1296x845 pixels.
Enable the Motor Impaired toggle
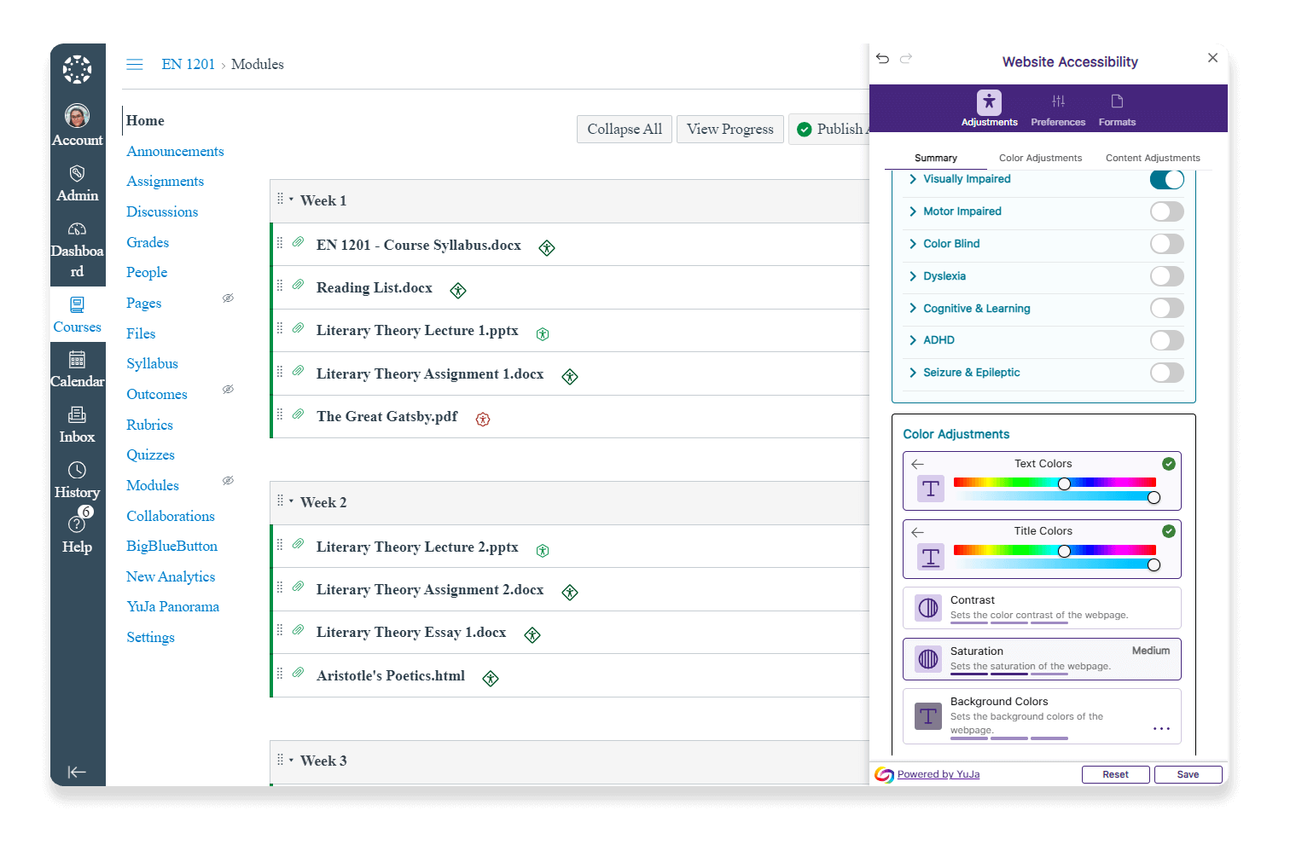click(1166, 211)
